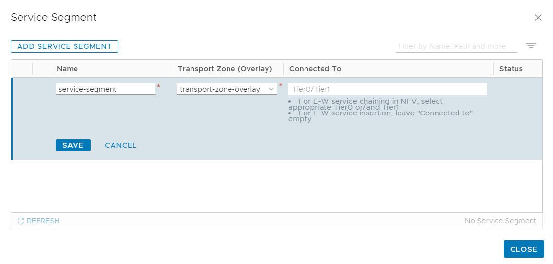Click the Status column header
The width and height of the screenshot is (553, 264).
tap(511, 69)
